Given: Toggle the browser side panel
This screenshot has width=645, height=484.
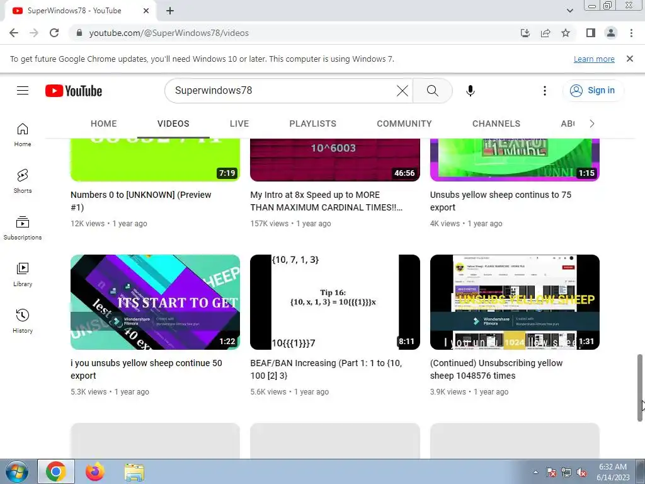Looking at the screenshot, I should tap(591, 33).
